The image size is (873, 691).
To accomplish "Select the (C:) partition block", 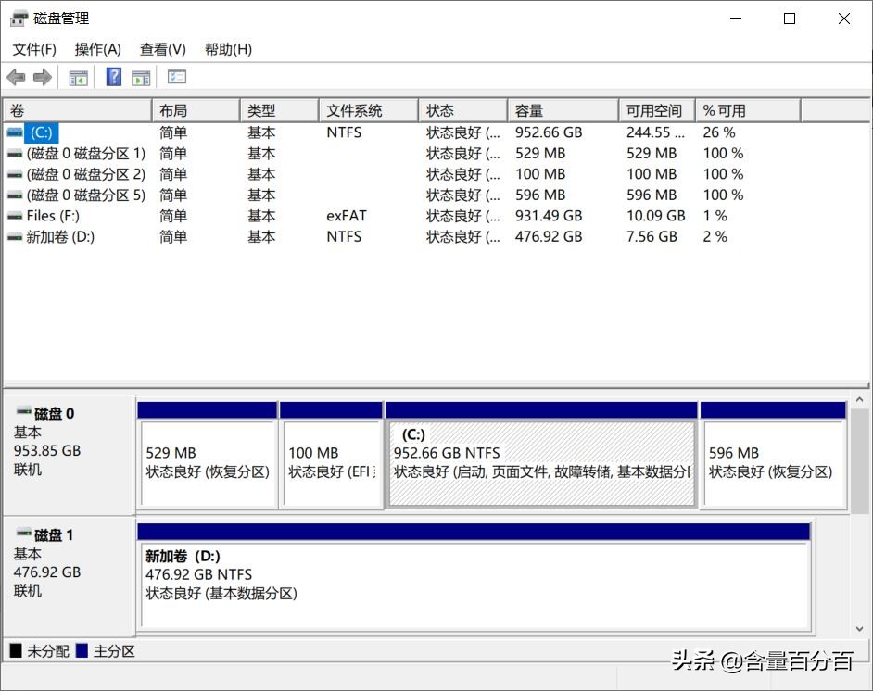I will point(540,459).
